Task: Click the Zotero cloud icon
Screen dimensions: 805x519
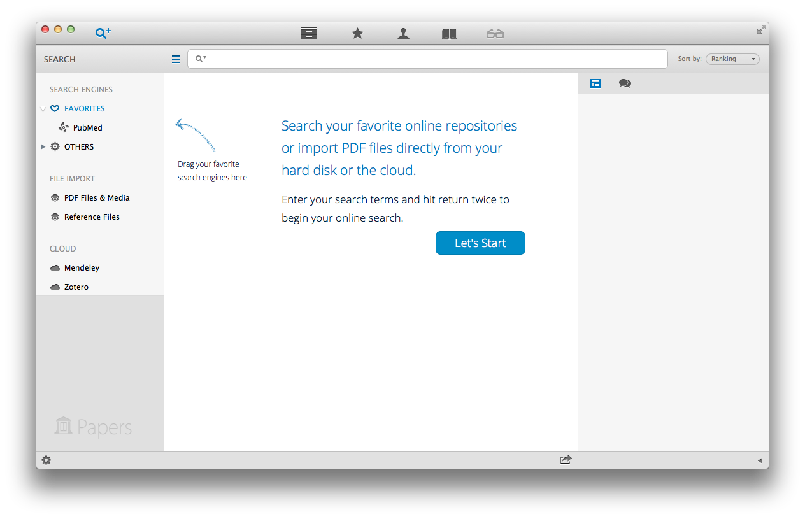Action: pyautogui.click(x=55, y=287)
